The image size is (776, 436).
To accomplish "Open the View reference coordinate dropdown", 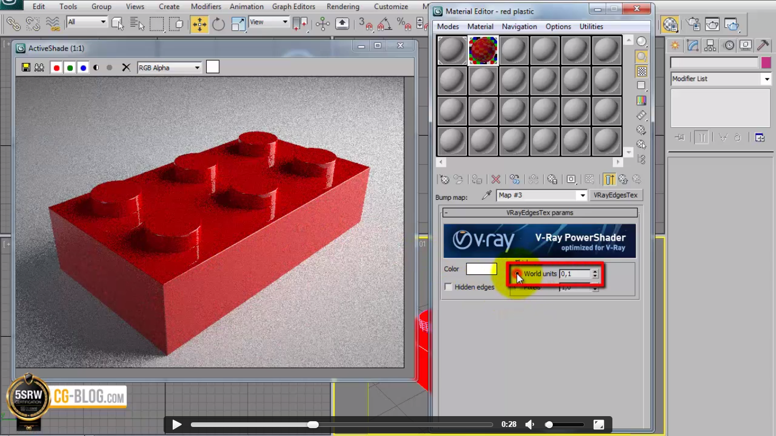I will (269, 22).
